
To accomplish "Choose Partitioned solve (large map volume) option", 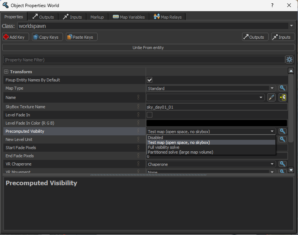I will coord(211,152).
